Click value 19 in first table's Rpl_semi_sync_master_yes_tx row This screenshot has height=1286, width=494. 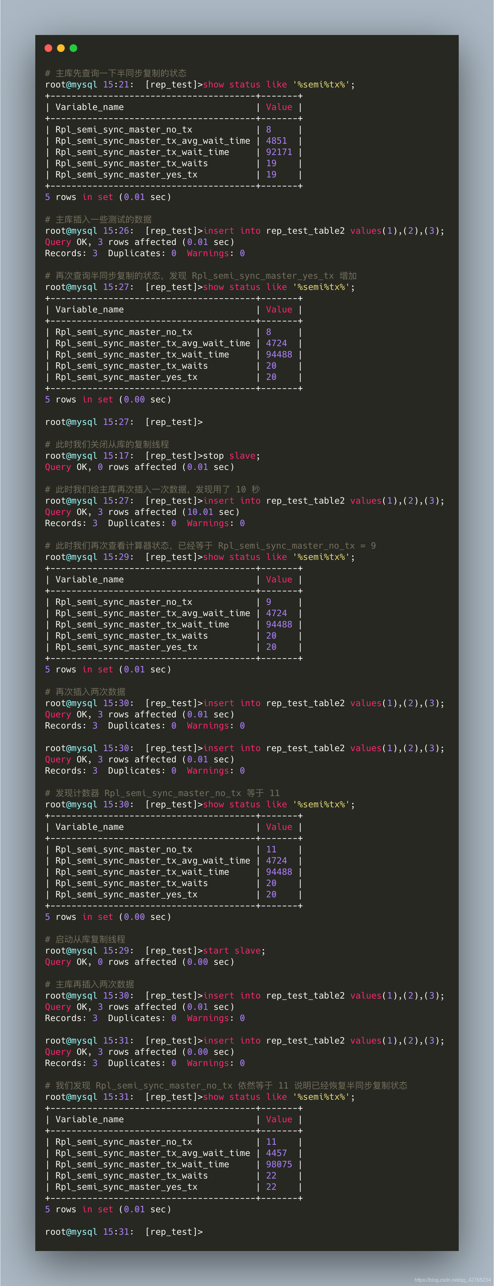[271, 175]
